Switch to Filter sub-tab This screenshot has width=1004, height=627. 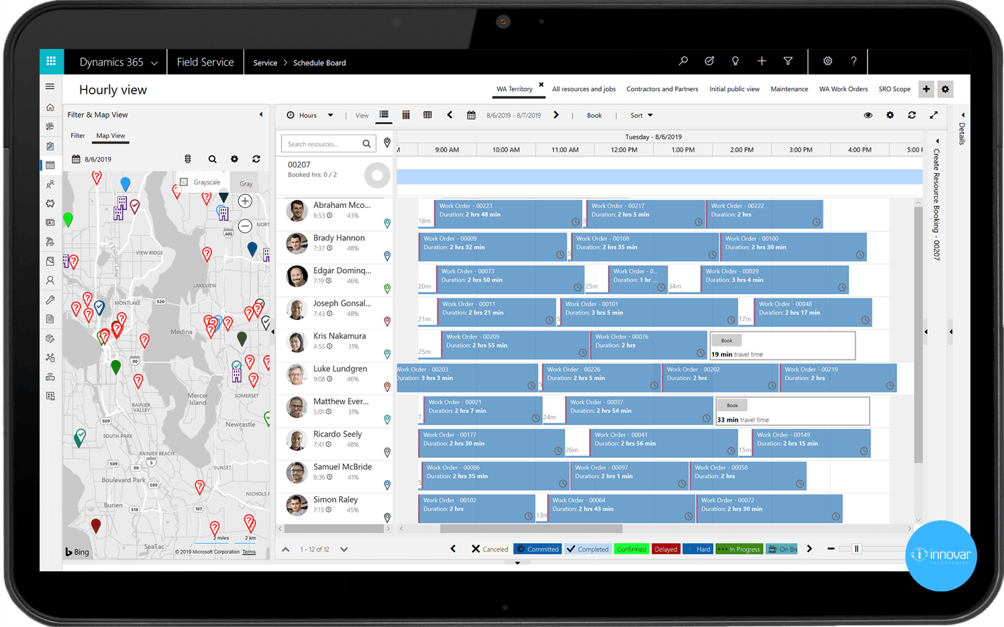(78, 135)
